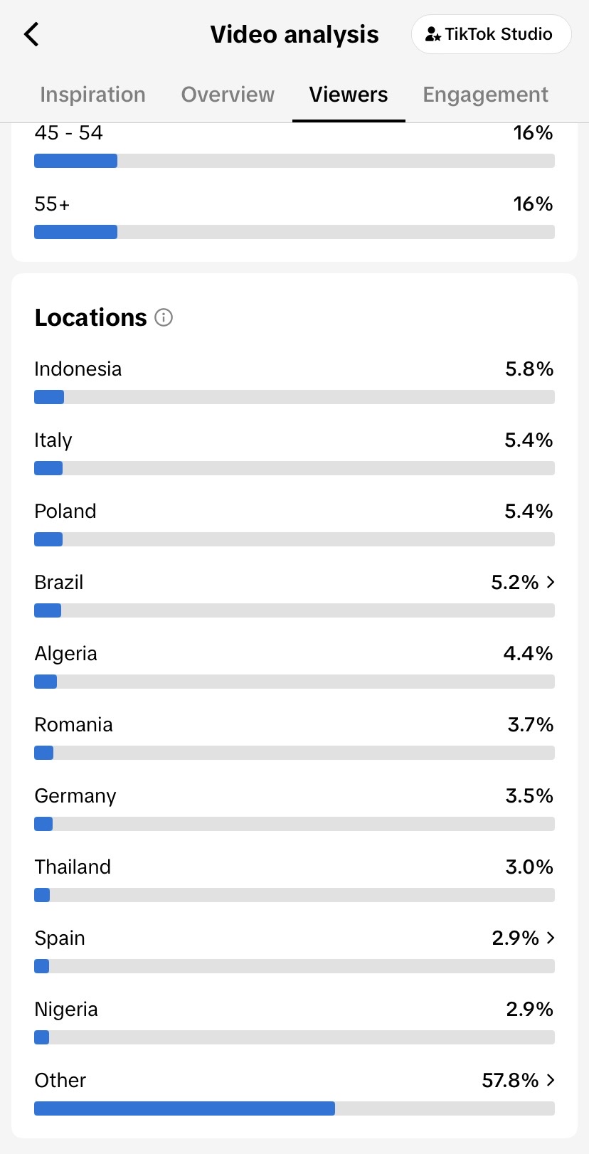This screenshot has width=589, height=1154.
Task: Open the Engagement tab
Action: (485, 95)
